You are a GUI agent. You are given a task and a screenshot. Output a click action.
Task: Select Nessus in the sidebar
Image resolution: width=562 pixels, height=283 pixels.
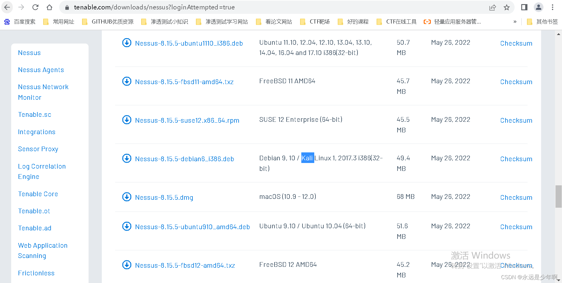29,53
